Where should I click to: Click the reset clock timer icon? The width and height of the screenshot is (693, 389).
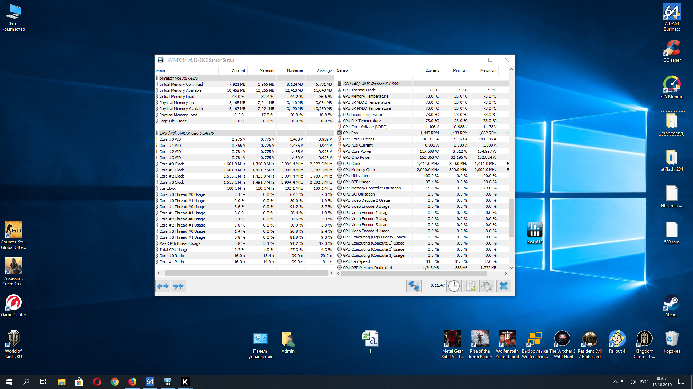click(x=454, y=286)
